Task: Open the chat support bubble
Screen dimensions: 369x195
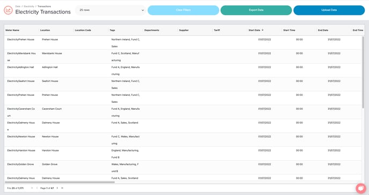Action: point(361,188)
